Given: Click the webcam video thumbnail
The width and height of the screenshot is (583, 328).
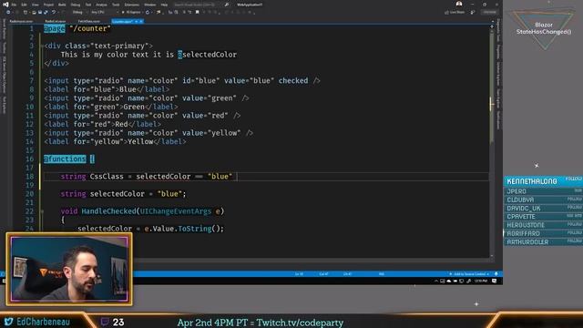Looking at the screenshot, I should [69, 270].
